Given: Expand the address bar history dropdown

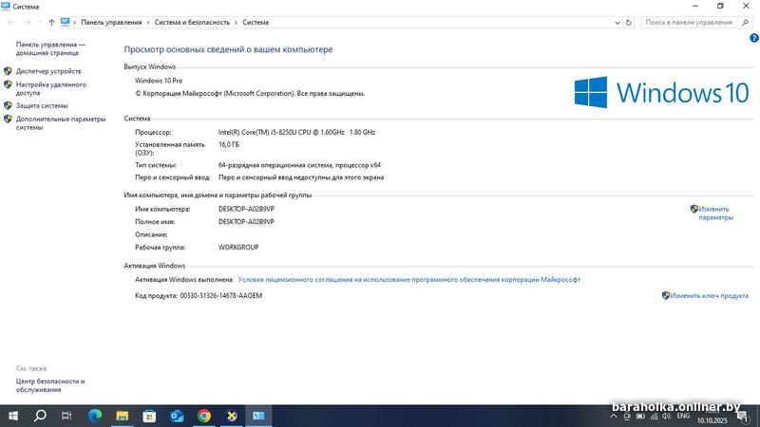Looking at the screenshot, I should 617,22.
